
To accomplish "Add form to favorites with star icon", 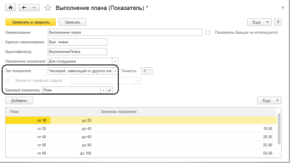I will click(x=48, y=8).
